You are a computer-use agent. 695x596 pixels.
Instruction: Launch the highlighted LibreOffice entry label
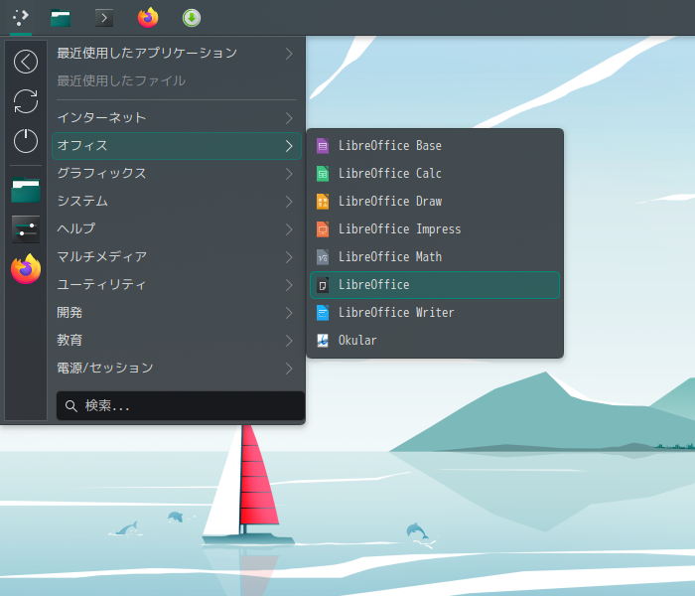373,285
